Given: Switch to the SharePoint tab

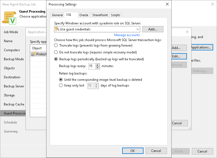Looking at the screenshot, I should click(100, 15).
